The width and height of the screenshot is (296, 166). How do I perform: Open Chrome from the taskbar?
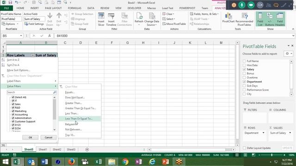(x=125, y=162)
